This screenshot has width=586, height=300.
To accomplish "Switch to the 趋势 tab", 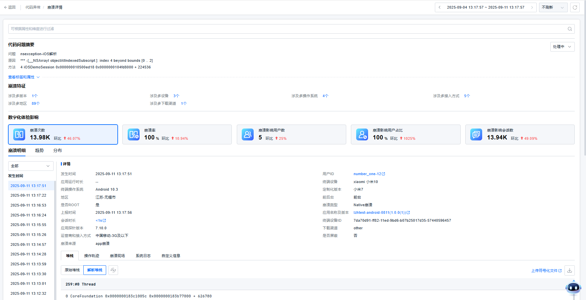I will pyautogui.click(x=39, y=150).
